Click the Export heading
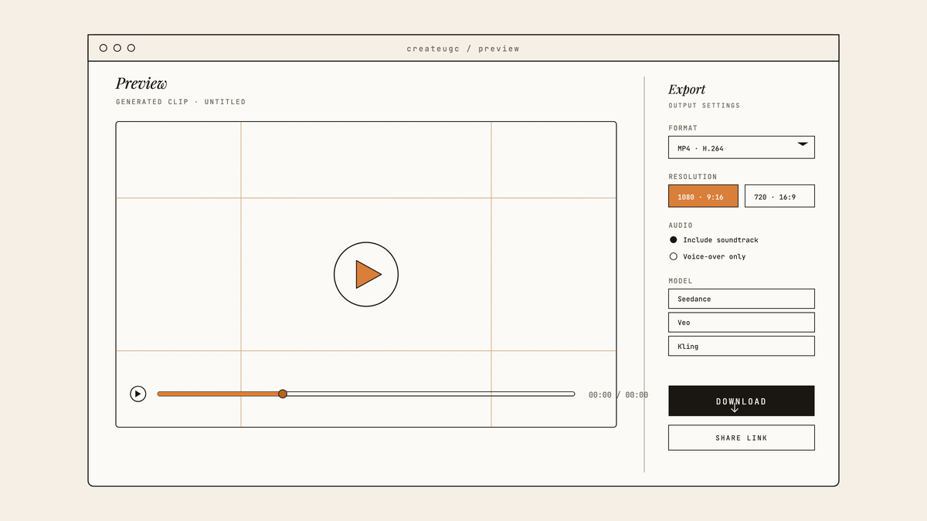Viewport: 927px width, 521px height. click(687, 90)
